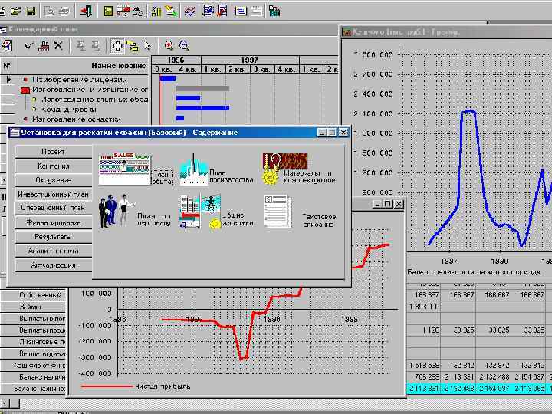The height and width of the screenshot is (414, 552).
Task: Save the project with the floppy disk icon
Action: (31, 11)
